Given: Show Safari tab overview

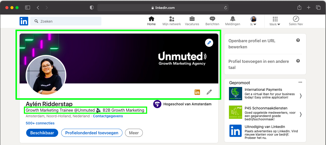Looking at the screenshot, I should tap(318, 8).
